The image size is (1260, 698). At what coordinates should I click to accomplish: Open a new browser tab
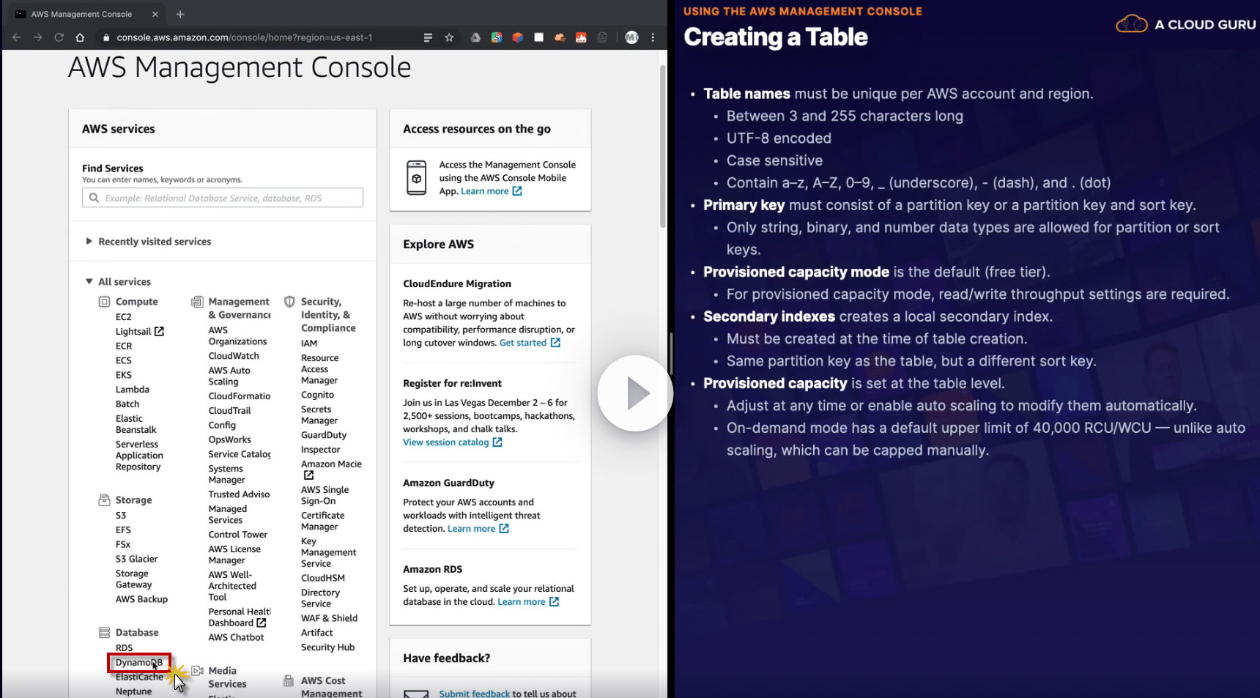pyautogui.click(x=180, y=14)
